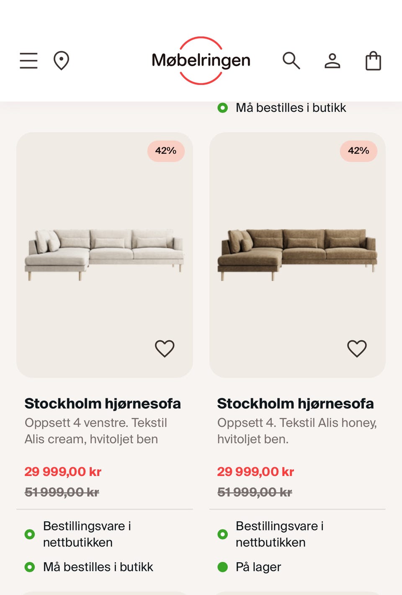
Task: Click the cream sofa sale price 29 999,00 kr
Action: [63, 472]
